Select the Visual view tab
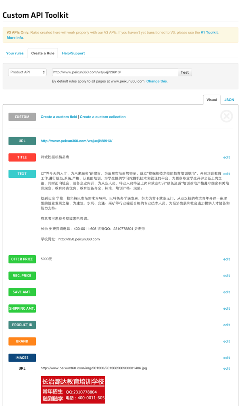This screenshot has width=242, height=406. 211,100
